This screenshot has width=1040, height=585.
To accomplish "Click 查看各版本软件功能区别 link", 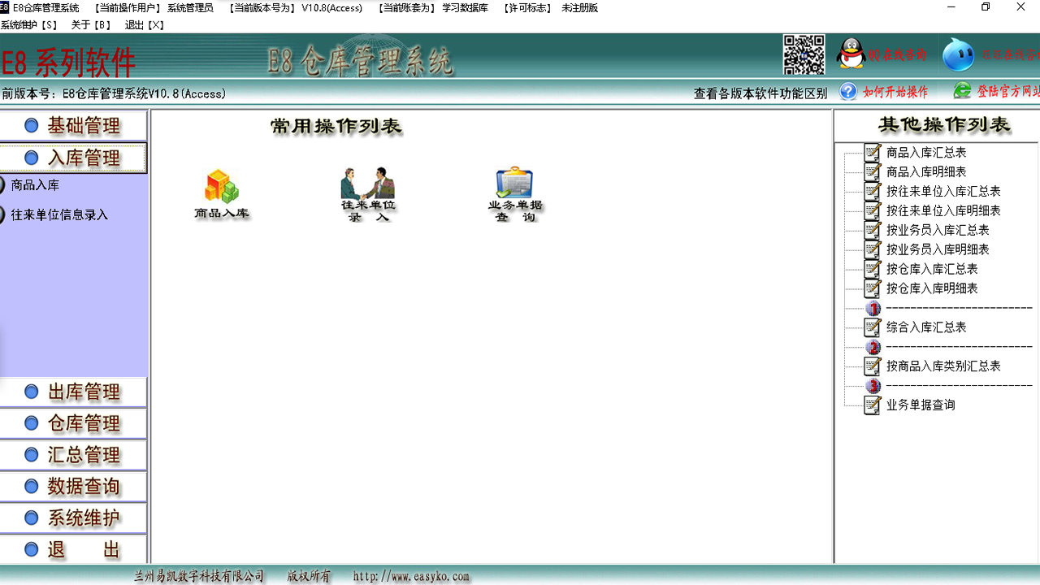I will coord(760,93).
